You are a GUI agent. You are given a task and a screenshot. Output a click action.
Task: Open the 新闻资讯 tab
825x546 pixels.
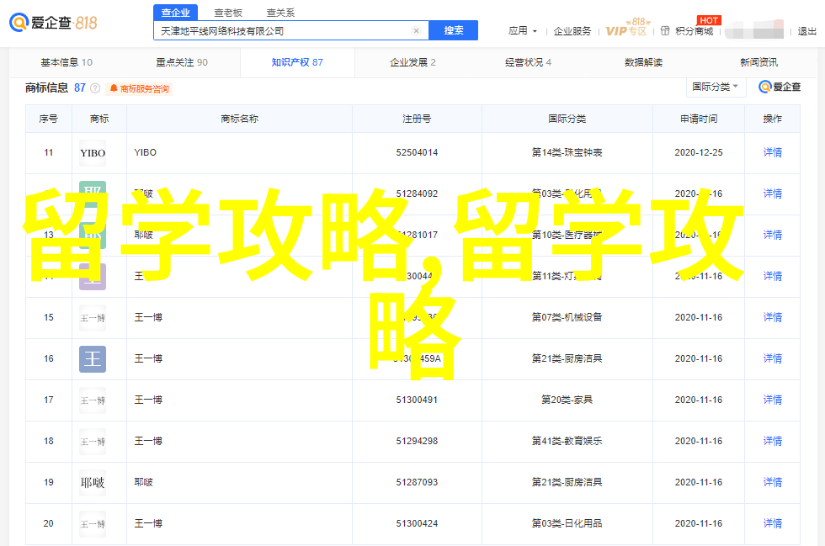click(758, 62)
